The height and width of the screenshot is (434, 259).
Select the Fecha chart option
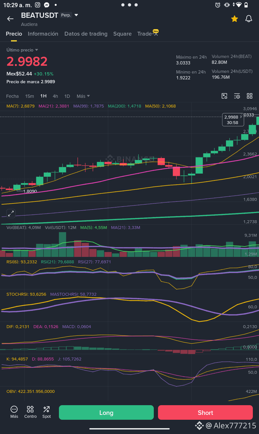pyautogui.click(x=12, y=96)
